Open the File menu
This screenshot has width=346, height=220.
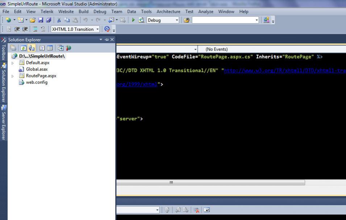pos(6,12)
